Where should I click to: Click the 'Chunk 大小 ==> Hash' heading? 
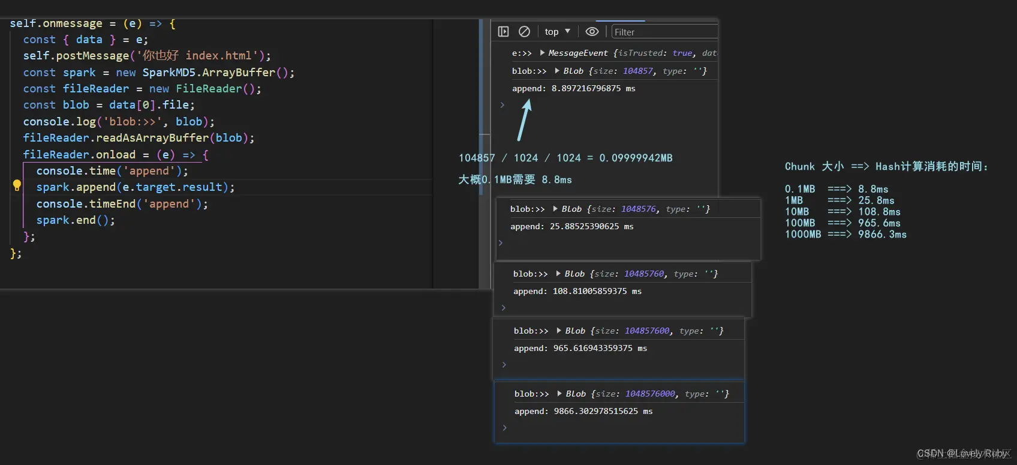coord(886,167)
